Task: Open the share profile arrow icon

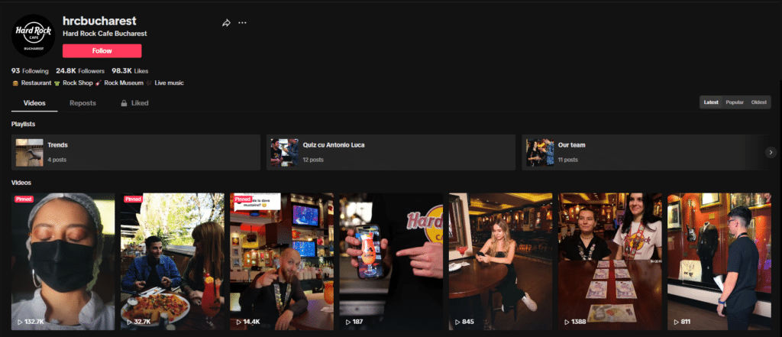Action: pos(226,23)
